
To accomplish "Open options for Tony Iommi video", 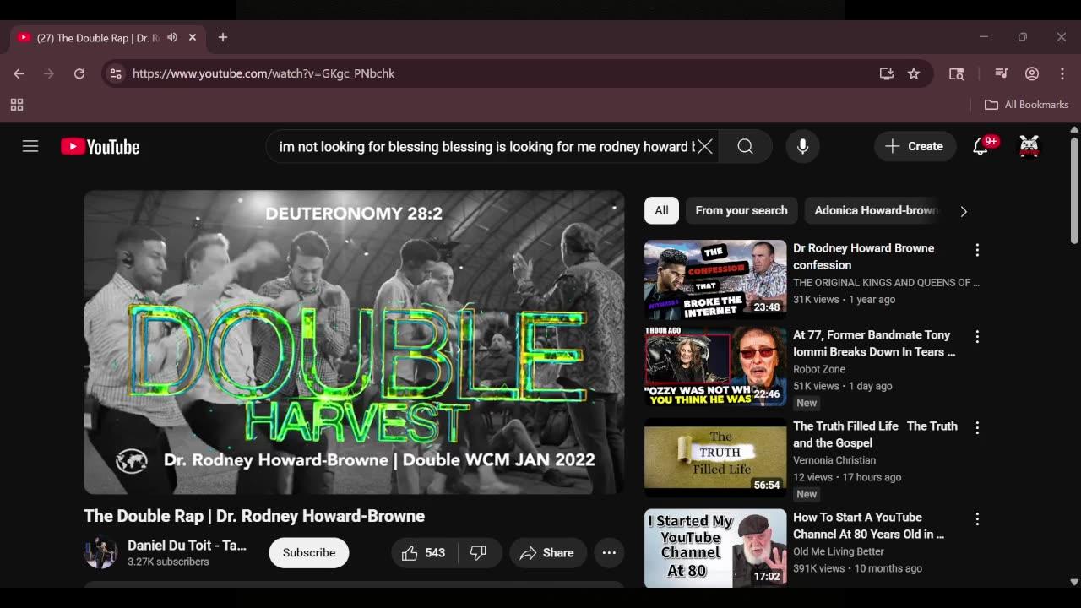I will tap(977, 337).
